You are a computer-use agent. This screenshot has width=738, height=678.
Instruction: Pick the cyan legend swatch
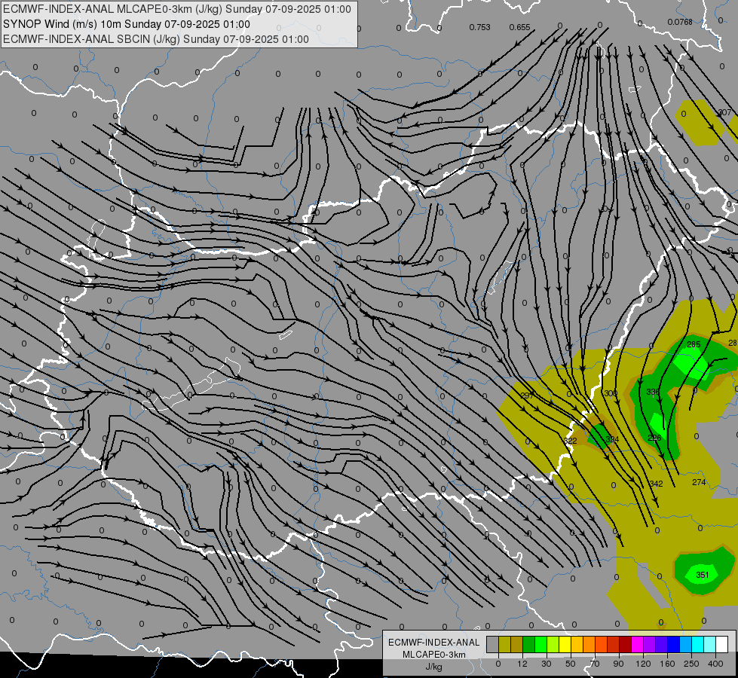click(x=697, y=645)
